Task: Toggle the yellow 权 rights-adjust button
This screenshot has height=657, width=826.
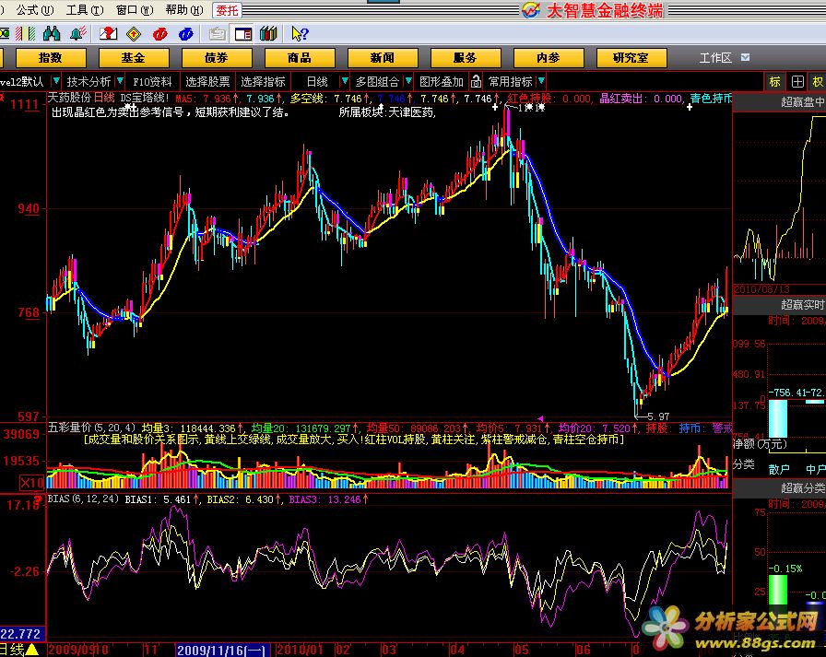Action: (x=818, y=82)
